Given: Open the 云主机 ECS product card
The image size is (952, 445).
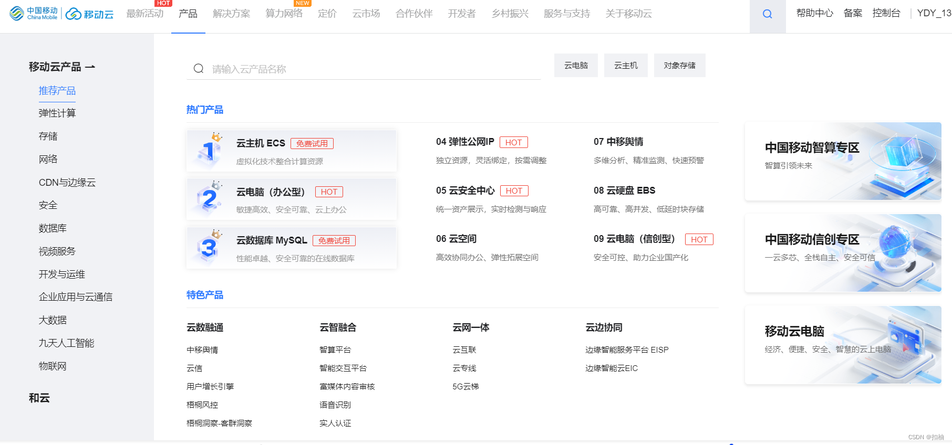Looking at the screenshot, I should coord(292,151).
